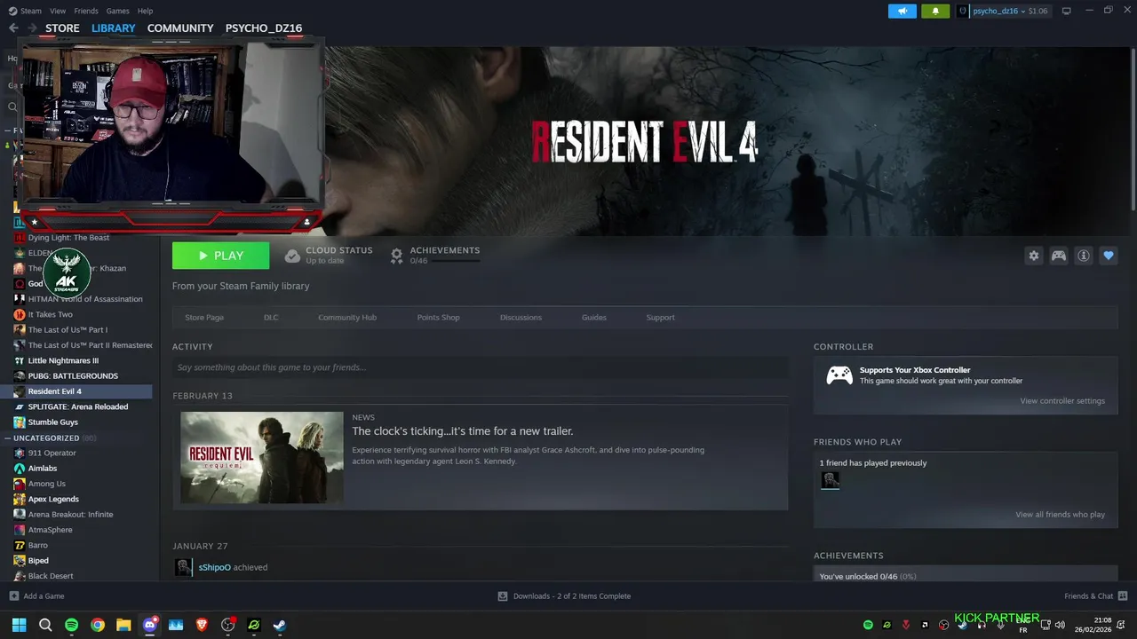1137x639 pixels.
Task: Click the Cloud Status icon
Action: tap(292, 256)
